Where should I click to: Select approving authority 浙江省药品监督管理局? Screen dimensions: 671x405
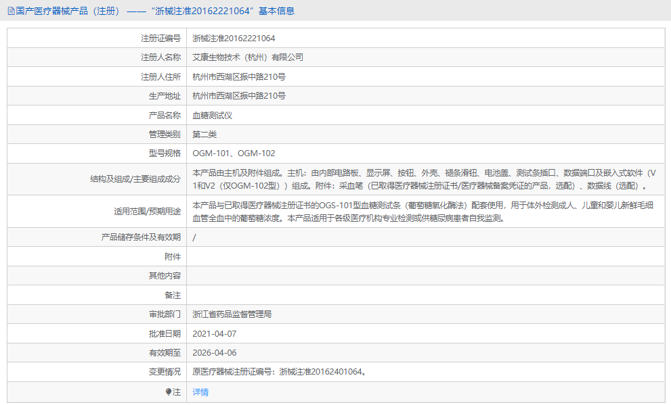pyautogui.click(x=232, y=314)
